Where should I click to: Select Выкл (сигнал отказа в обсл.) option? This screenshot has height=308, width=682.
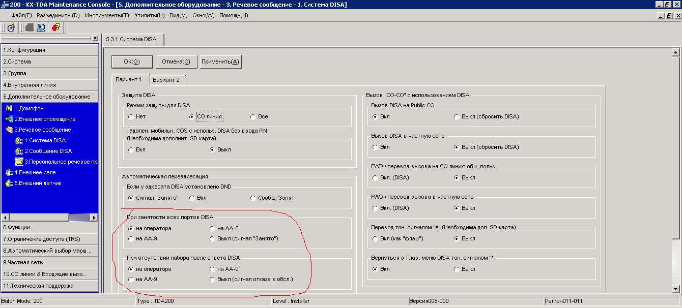(213, 279)
